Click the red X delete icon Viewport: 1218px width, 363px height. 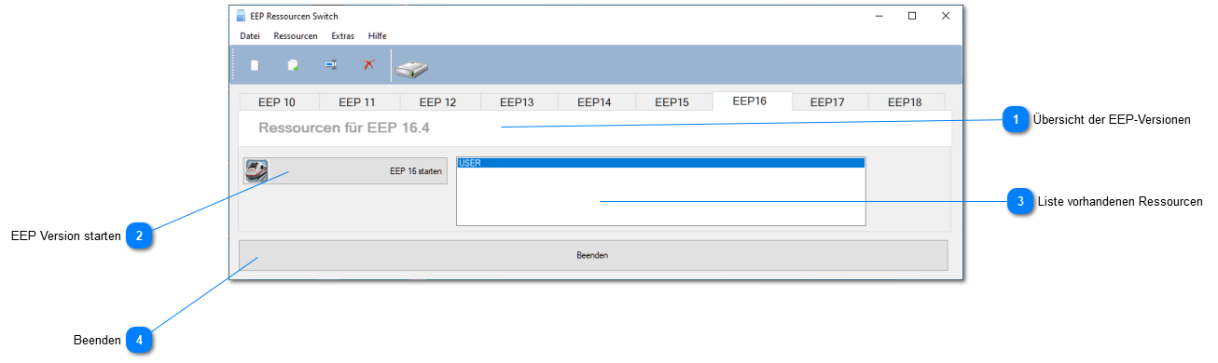click(368, 65)
